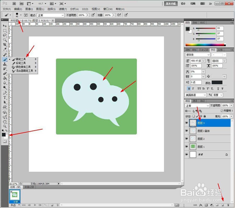Toggle lock all icon in Layers panel
The image size is (235, 208).
point(205,116)
